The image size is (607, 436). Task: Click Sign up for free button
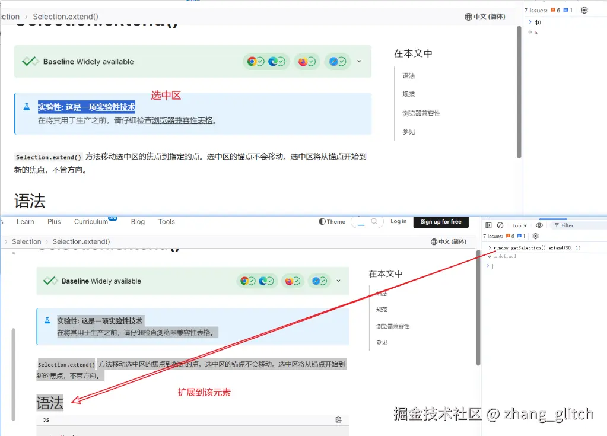(x=441, y=222)
